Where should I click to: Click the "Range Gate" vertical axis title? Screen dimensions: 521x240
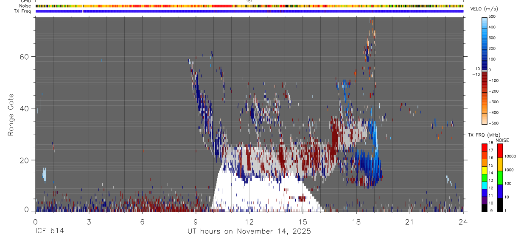point(11,116)
